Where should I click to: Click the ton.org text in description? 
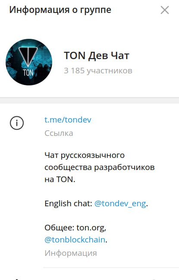(91, 228)
